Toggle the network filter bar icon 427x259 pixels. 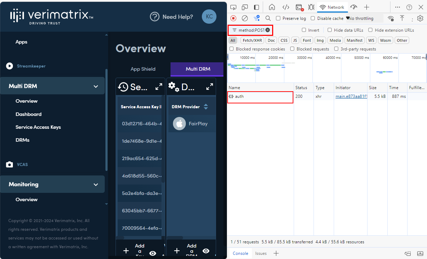click(257, 18)
